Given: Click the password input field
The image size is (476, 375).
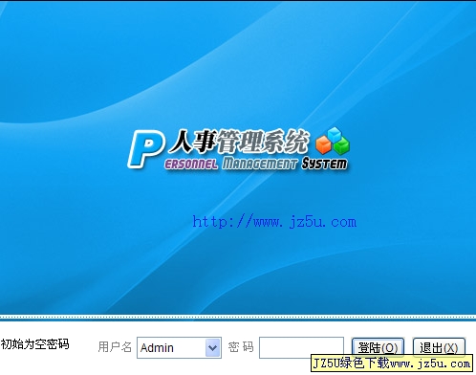Looking at the screenshot, I should [301, 347].
